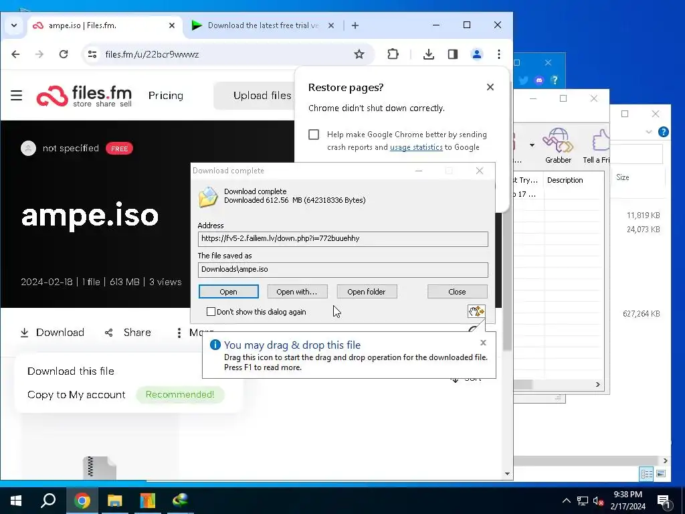Image resolution: width=685 pixels, height=514 pixels.
Task: Click the Chrome tab search dropdown arrow
Action: click(14, 25)
